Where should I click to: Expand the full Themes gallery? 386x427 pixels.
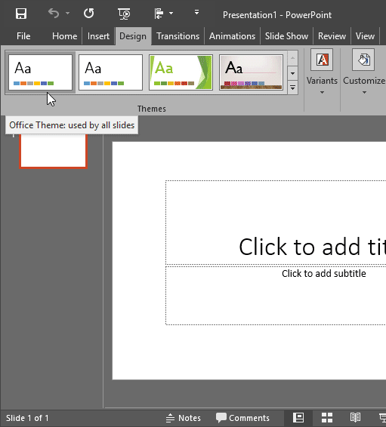292,88
